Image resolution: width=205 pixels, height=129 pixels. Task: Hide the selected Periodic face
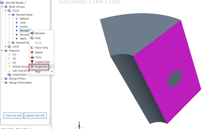[x=37, y=38]
